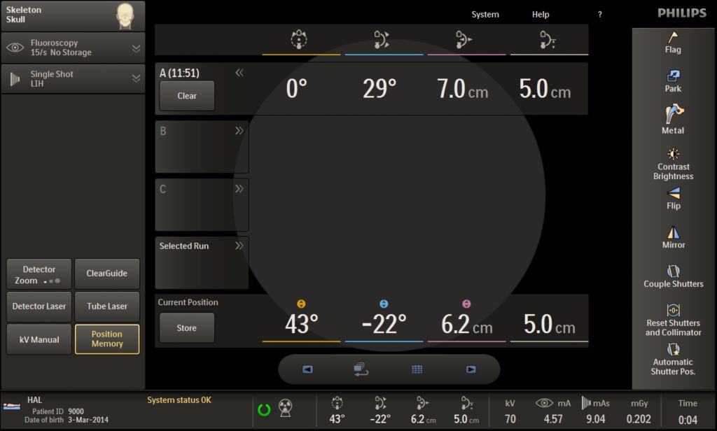Click the Detector Zoom level control

pyautogui.click(x=39, y=274)
